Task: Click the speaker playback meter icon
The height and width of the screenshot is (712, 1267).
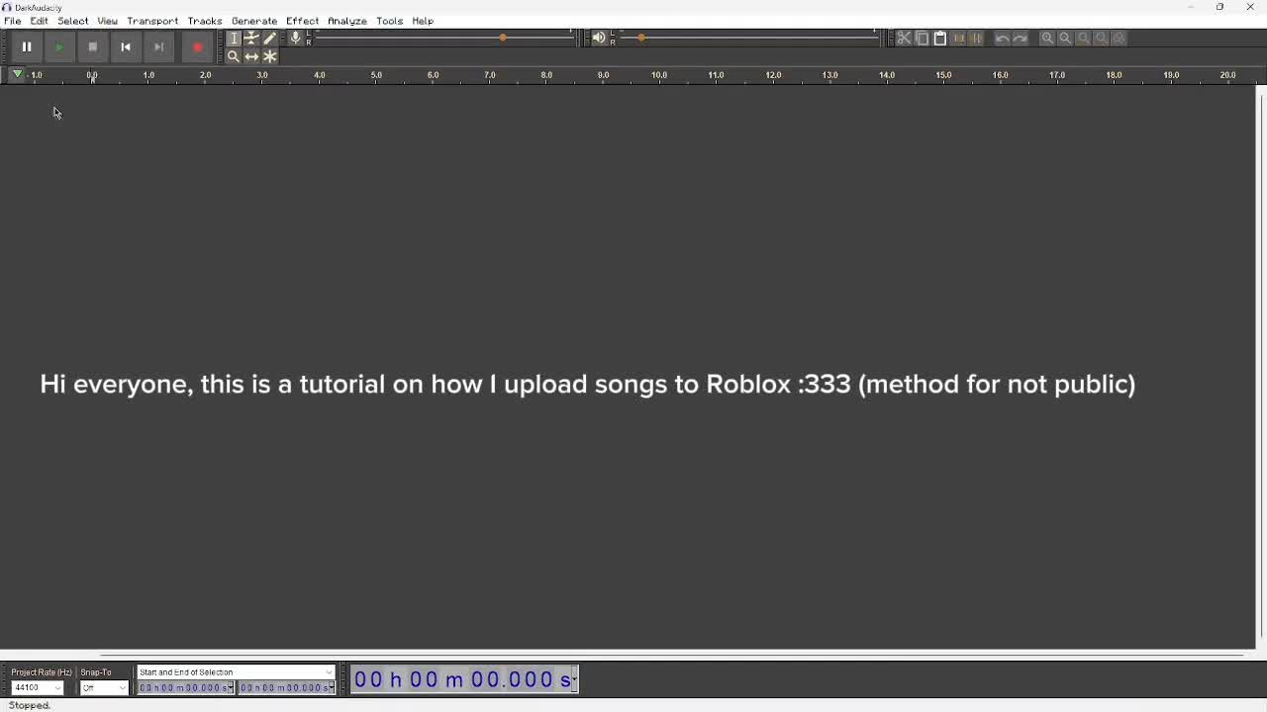Action: [599, 38]
